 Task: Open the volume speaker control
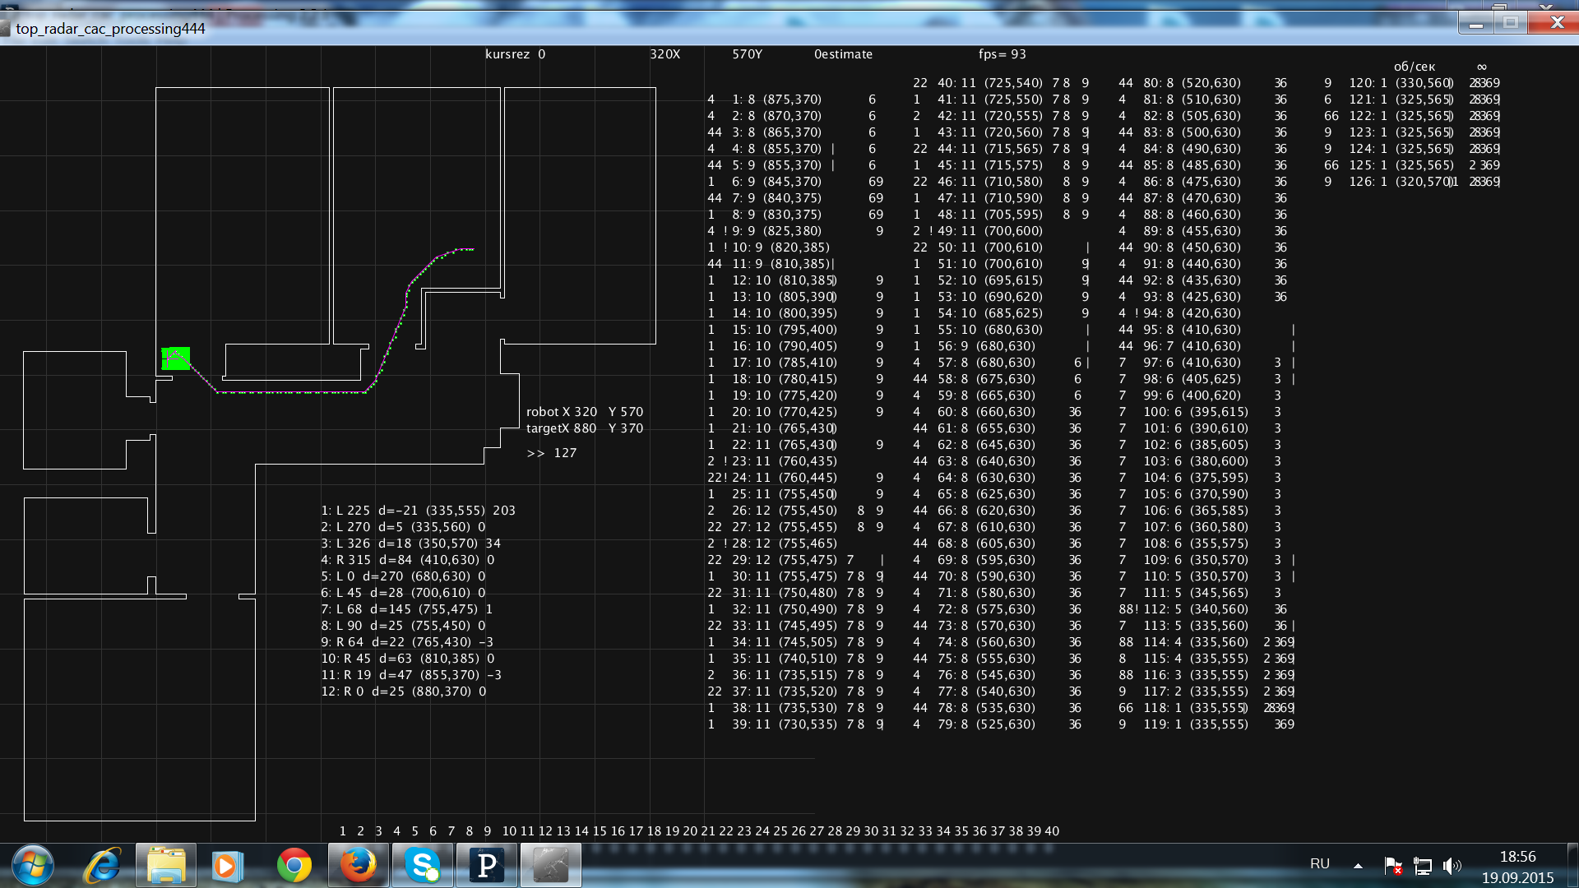coord(1452,866)
